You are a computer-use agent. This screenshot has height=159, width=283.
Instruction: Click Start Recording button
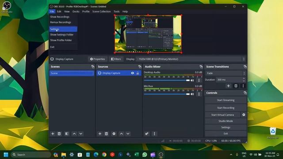[226, 108]
